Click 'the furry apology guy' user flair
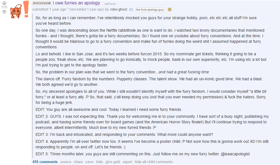 pos(150,10)
